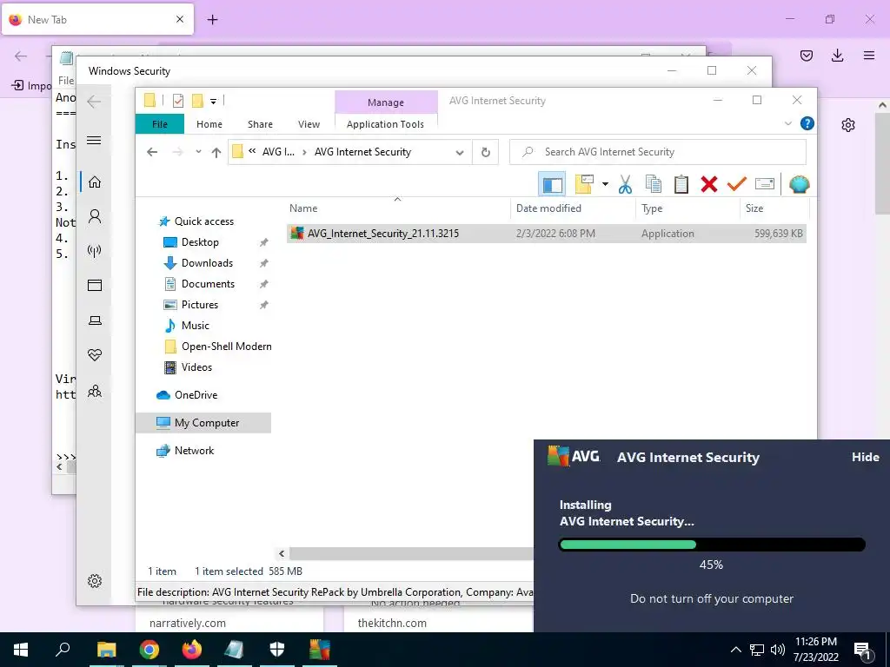Image resolution: width=890 pixels, height=667 pixels.
Task: Switch to View ribbon tab
Action: (x=309, y=123)
